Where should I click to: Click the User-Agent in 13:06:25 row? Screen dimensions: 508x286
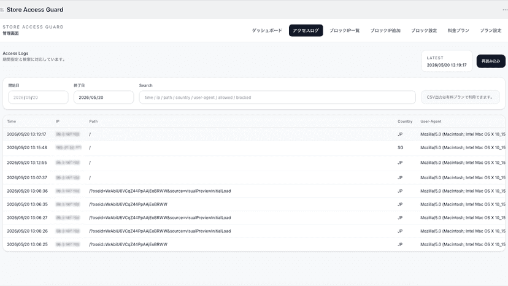(x=463, y=244)
